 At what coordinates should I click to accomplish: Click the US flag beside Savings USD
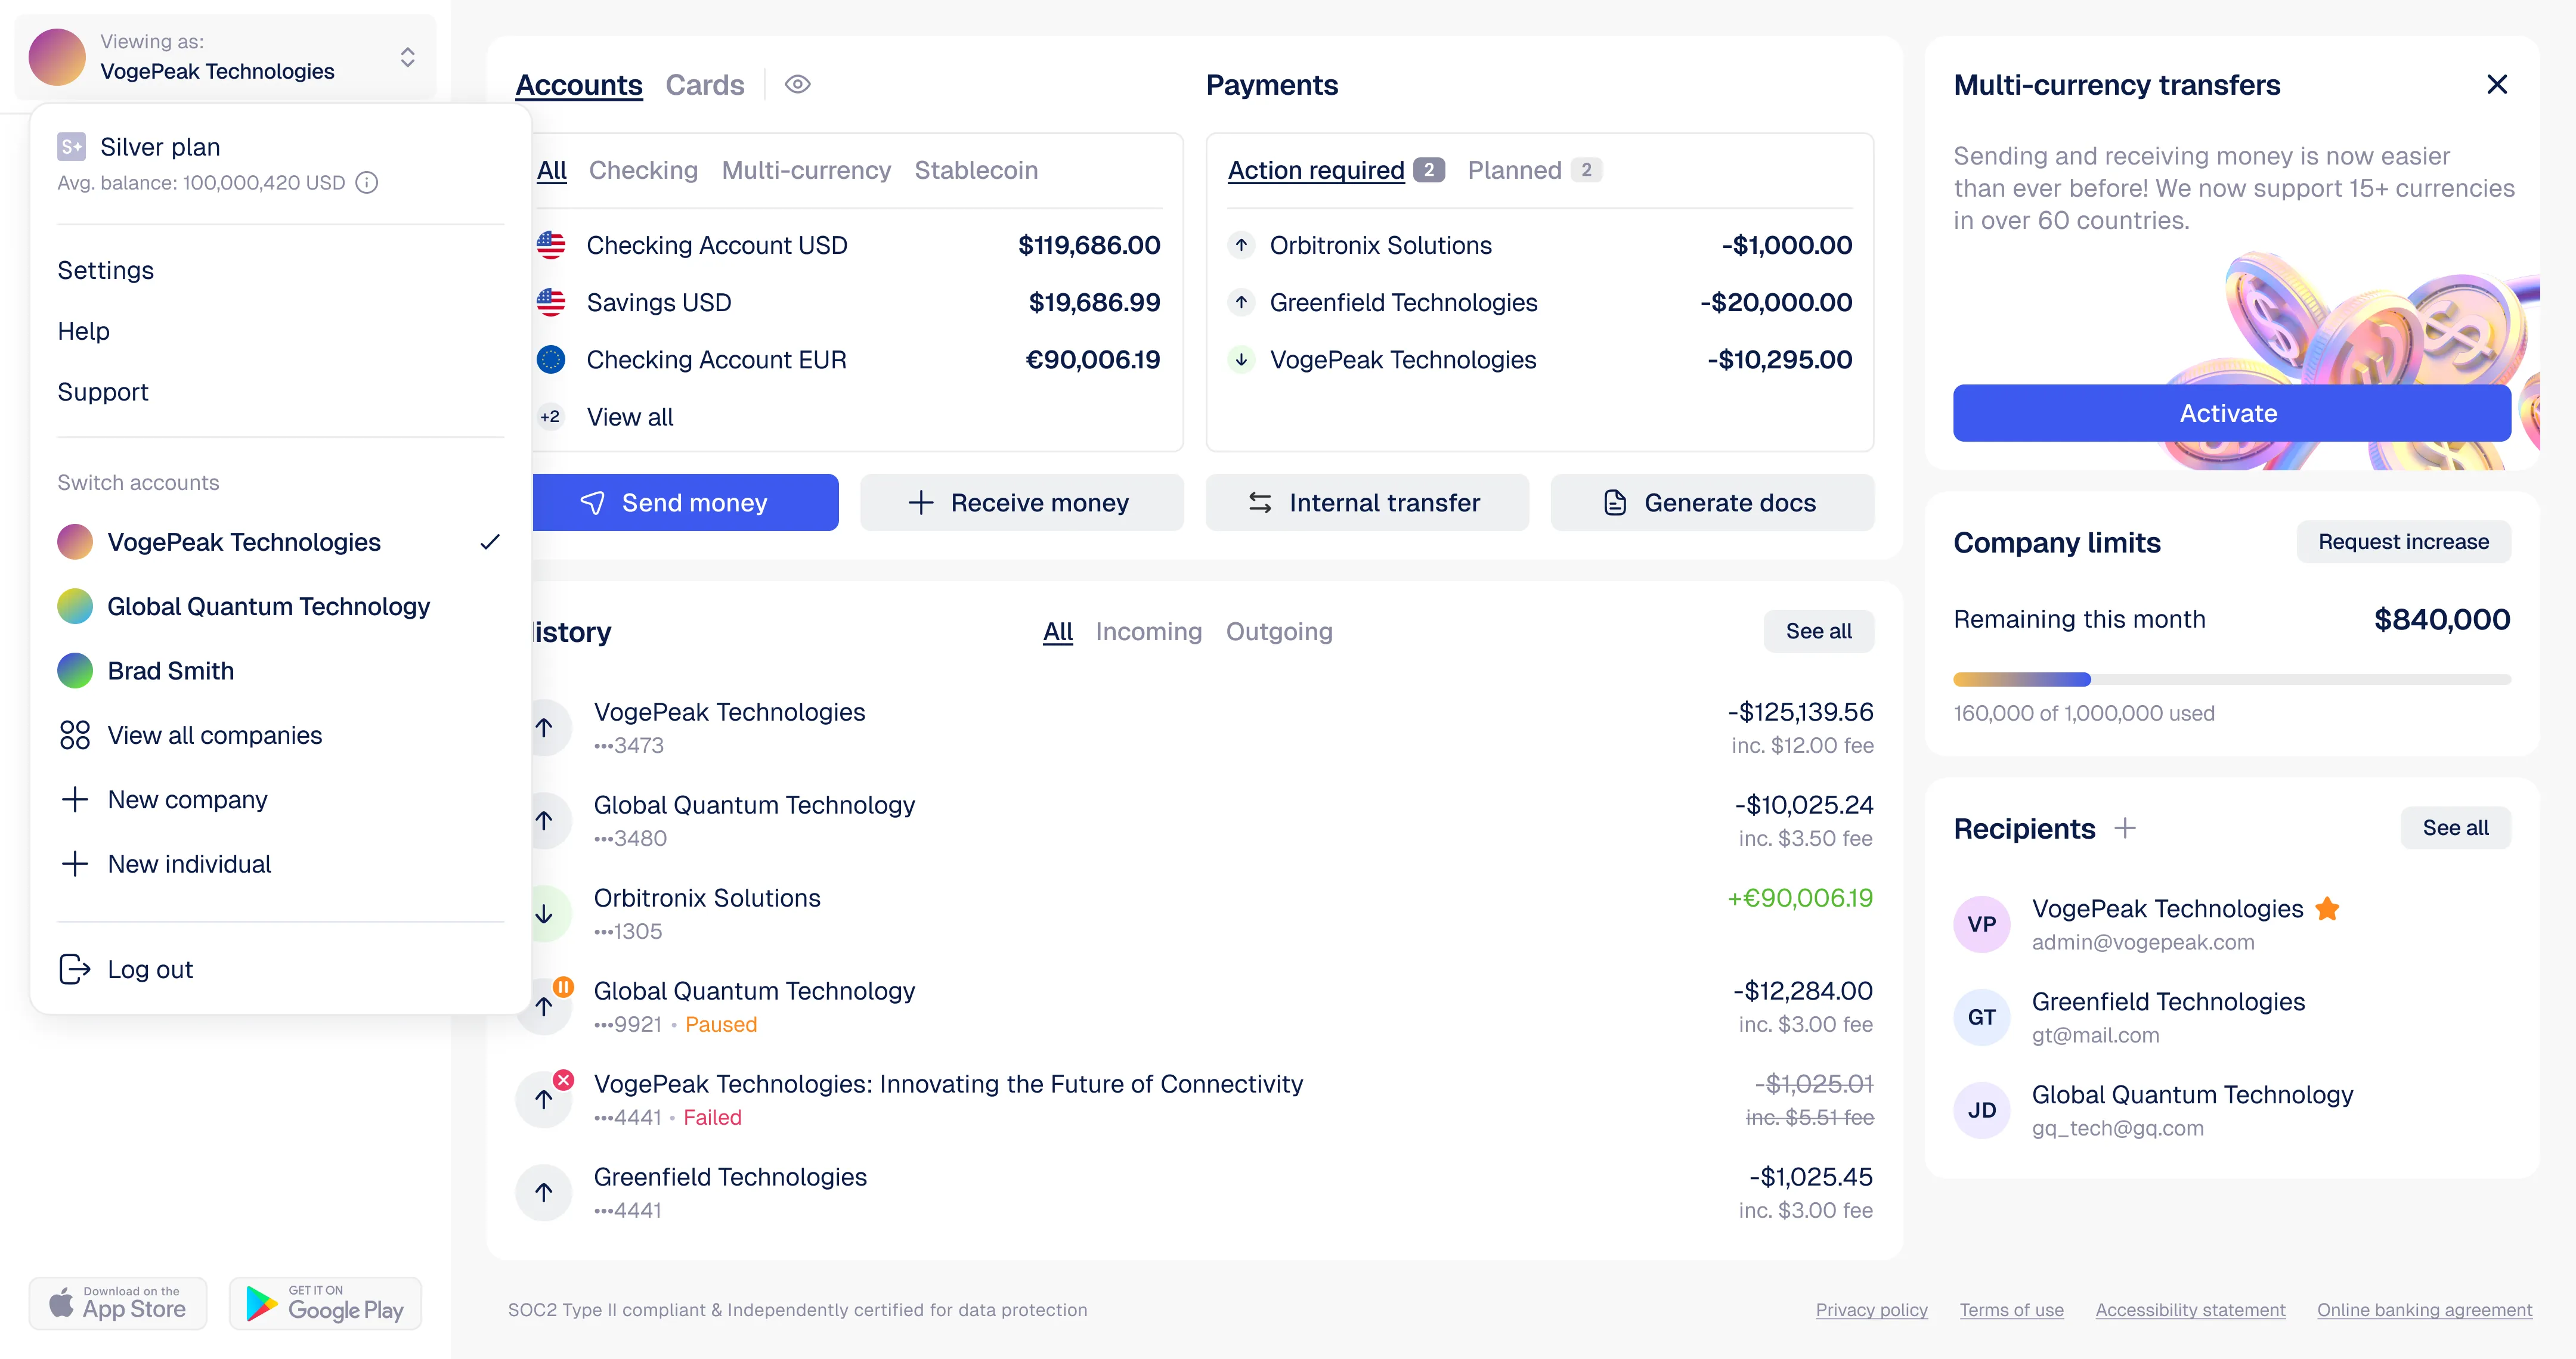[x=551, y=303]
